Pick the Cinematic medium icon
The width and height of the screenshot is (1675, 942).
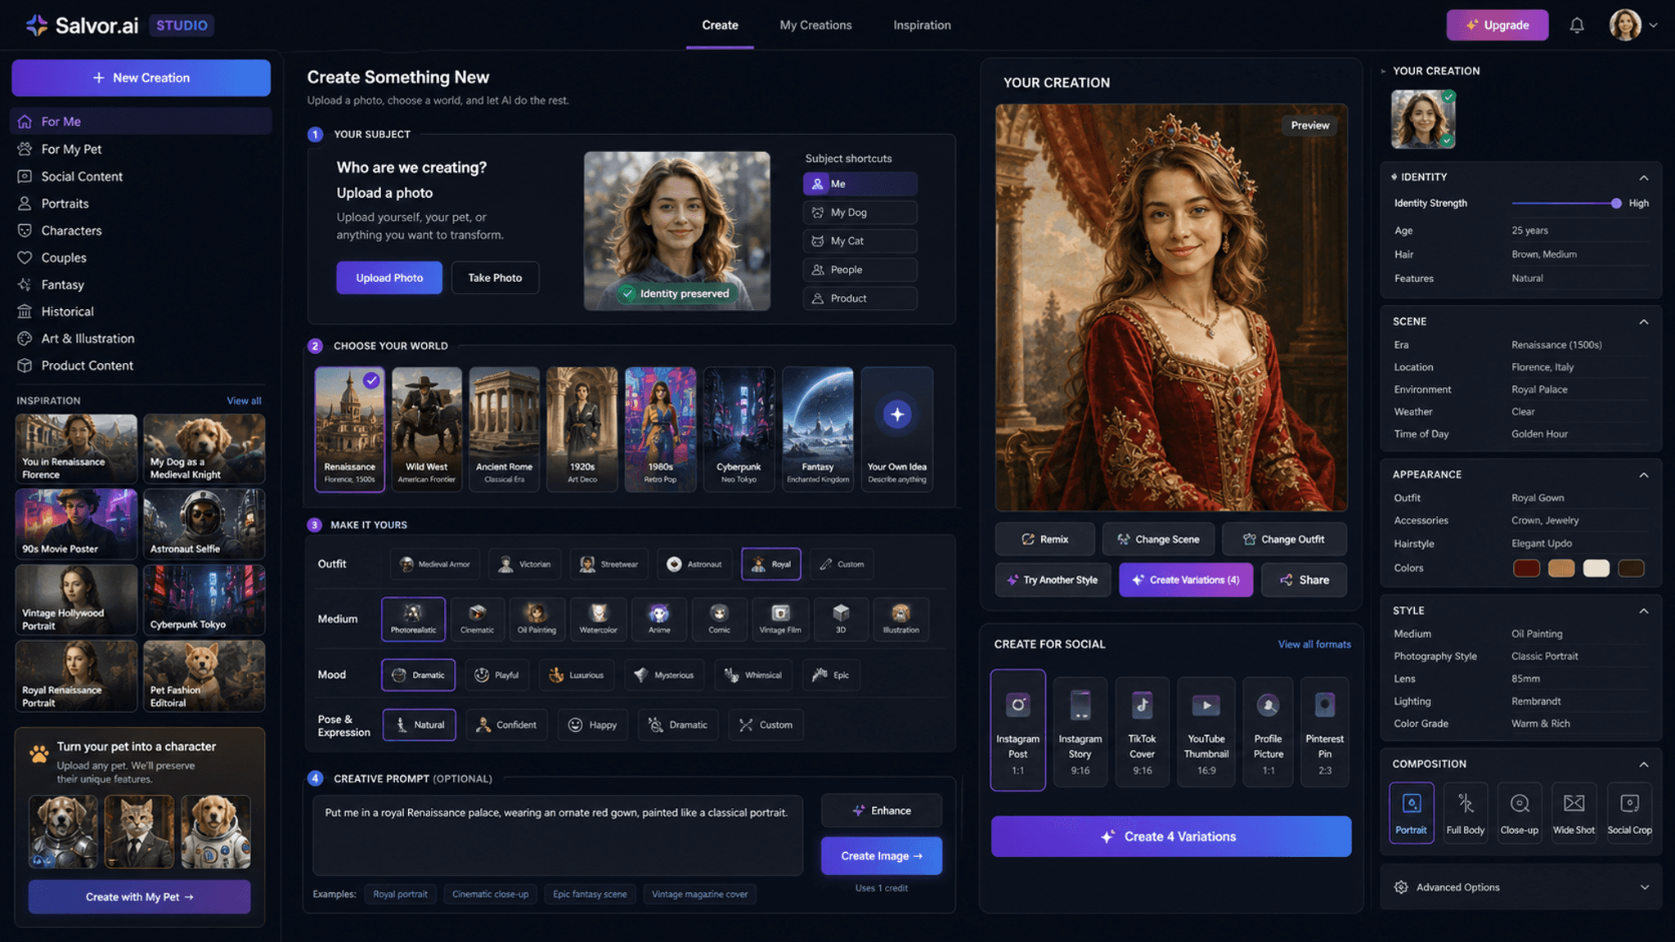click(478, 612)
